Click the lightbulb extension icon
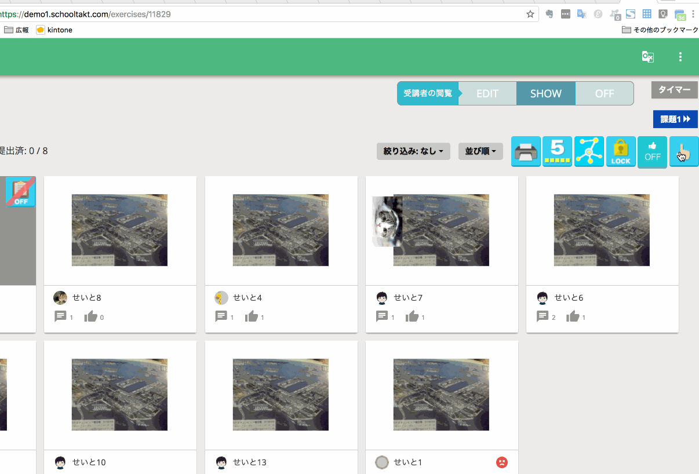The image size is (699, 474). pos(663,14)
